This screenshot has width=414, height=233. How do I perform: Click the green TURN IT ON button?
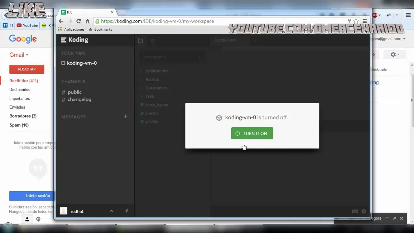pyautogui.click(x=252, y=133)
